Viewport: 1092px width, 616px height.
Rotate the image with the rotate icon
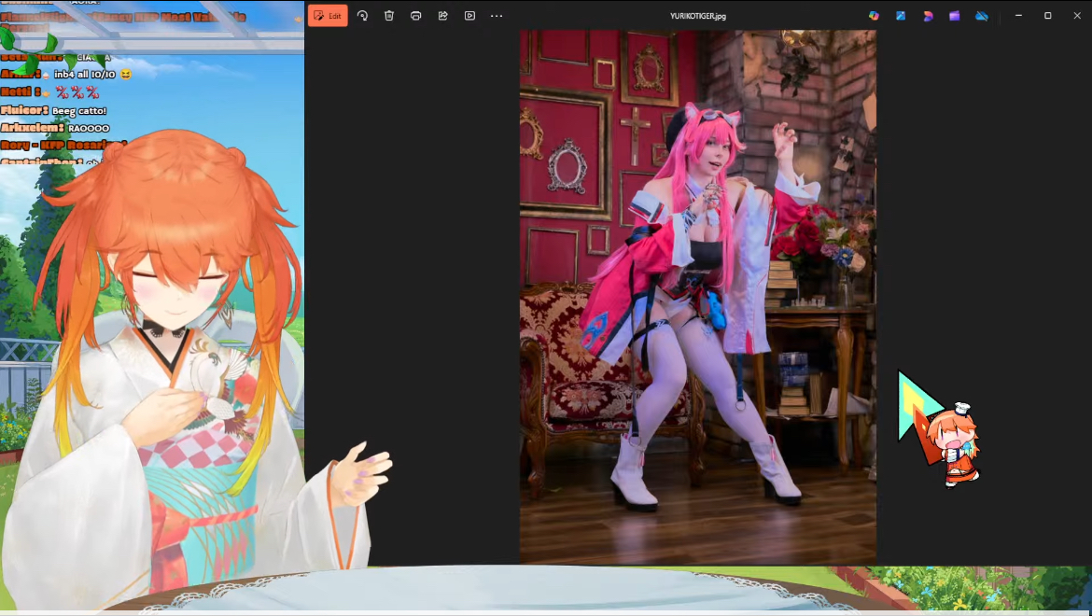[362, 15]
